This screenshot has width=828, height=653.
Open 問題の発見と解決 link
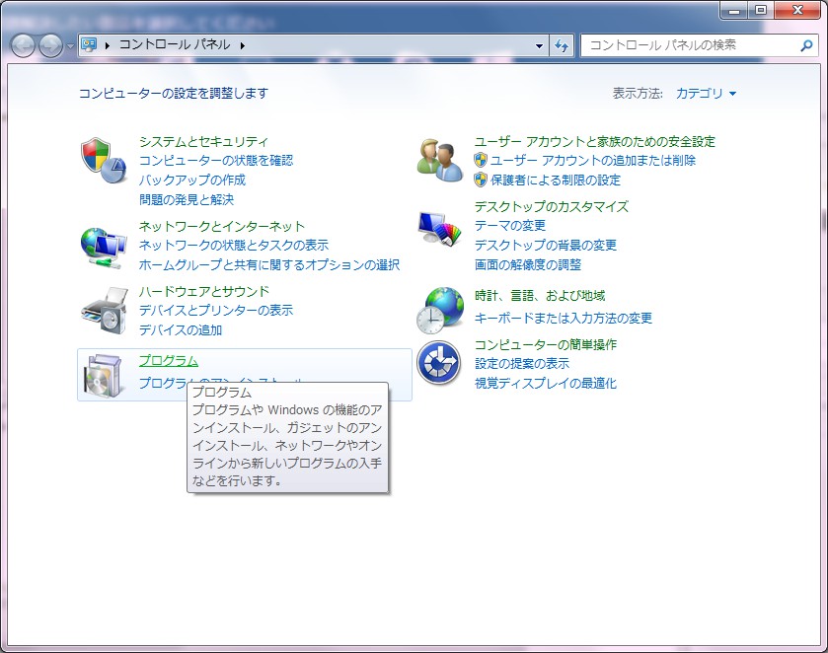(x=187, y=199)
